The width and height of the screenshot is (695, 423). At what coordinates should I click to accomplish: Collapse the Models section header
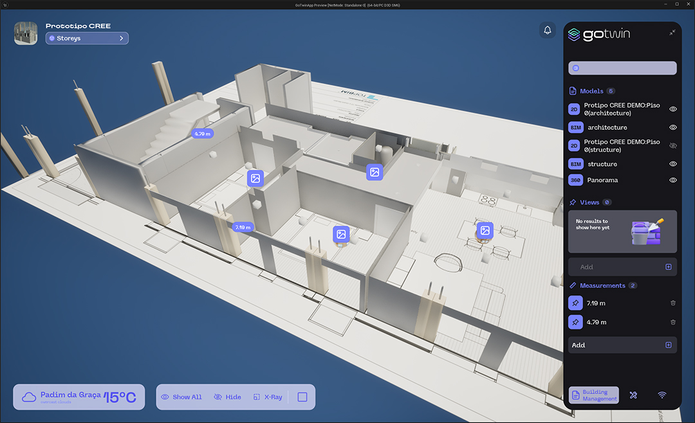(591, 91)
